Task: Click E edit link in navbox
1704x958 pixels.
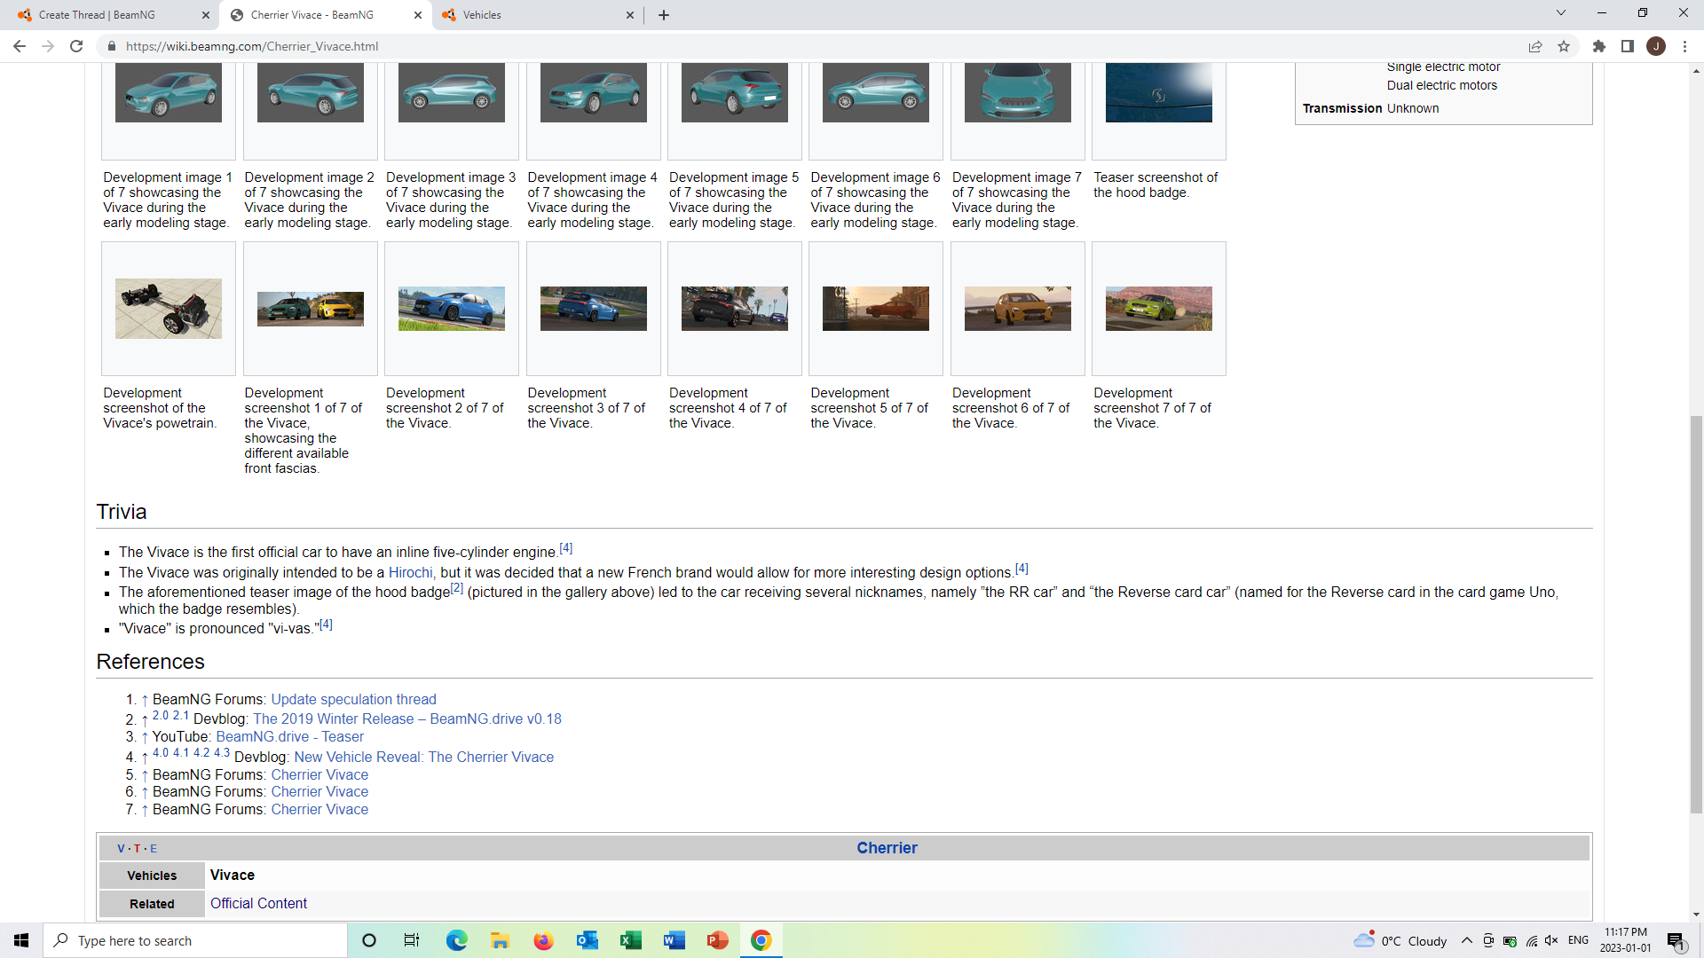Action: coord(154,849)
